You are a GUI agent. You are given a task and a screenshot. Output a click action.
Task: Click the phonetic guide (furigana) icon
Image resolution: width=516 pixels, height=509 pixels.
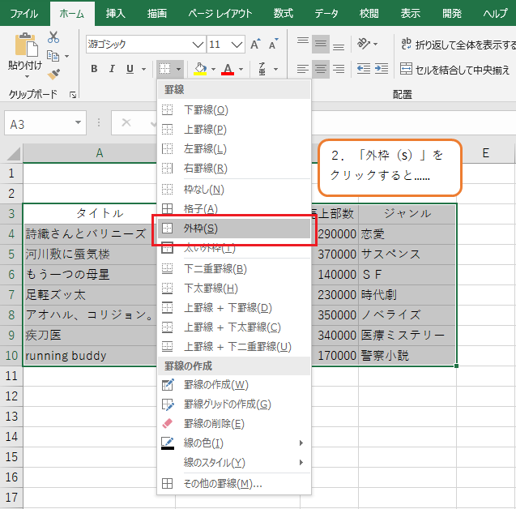pos(262,69)
